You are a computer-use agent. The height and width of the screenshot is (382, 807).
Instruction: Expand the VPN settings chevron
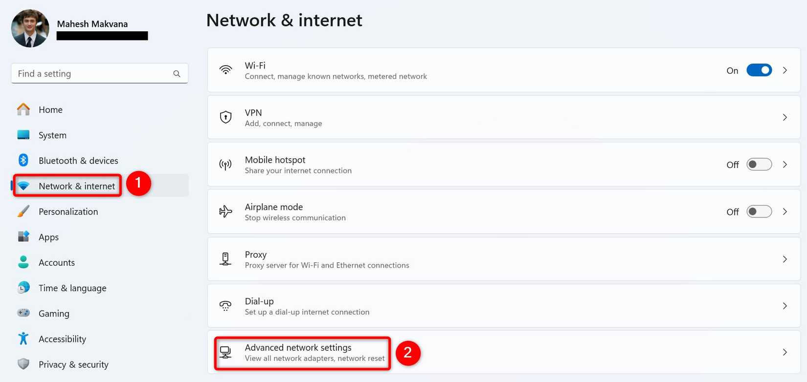click(785, 117)
